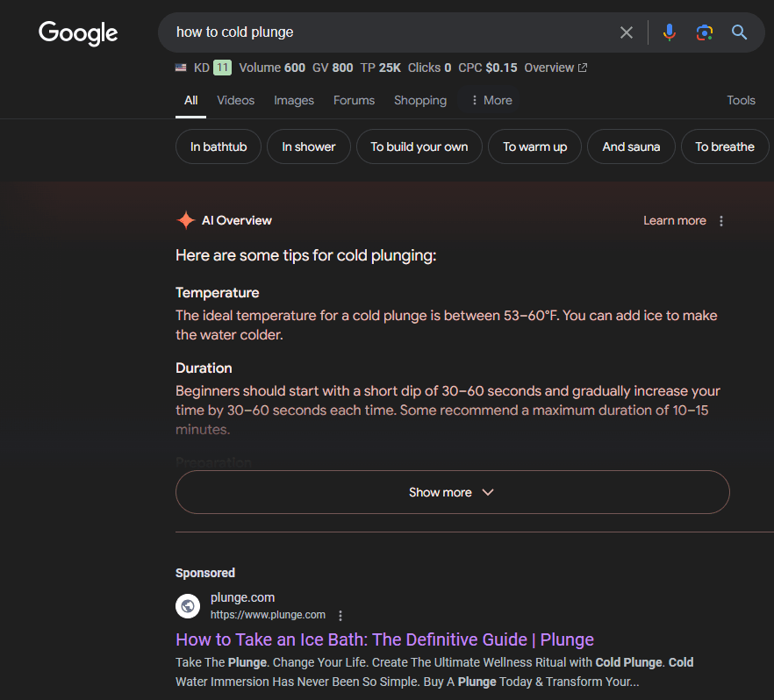
Task: Expand AI Overview with Show more
Action: click(452, 492)
